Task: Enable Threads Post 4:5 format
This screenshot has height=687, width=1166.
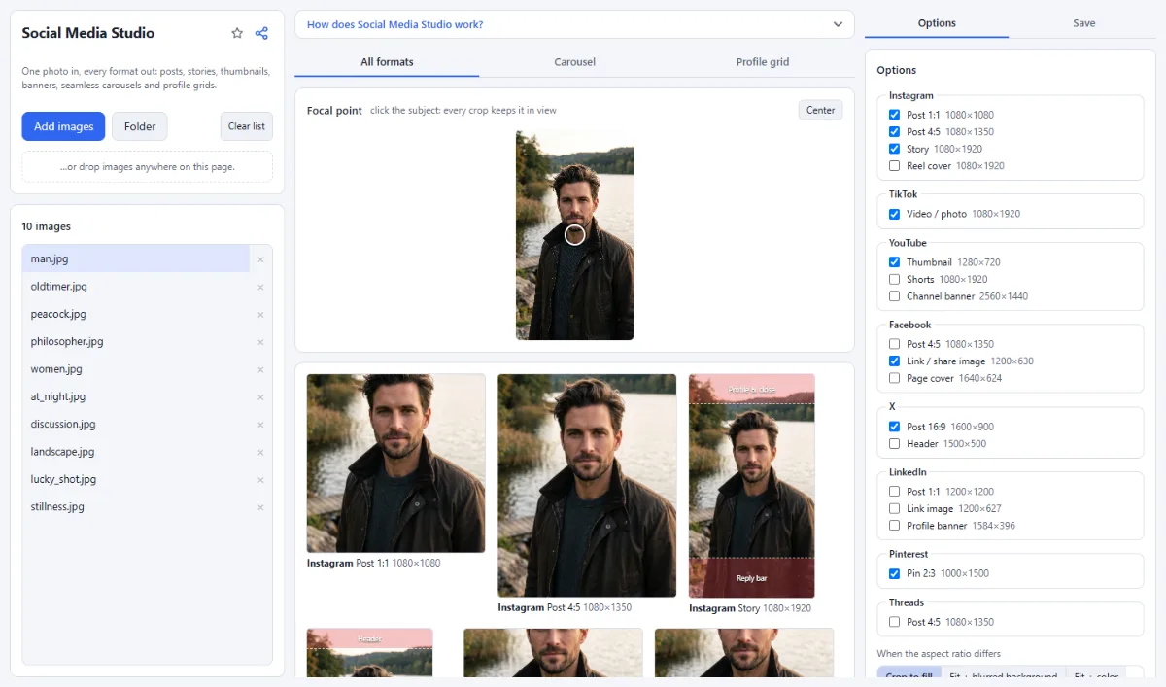Action: [x=894, y=622]
